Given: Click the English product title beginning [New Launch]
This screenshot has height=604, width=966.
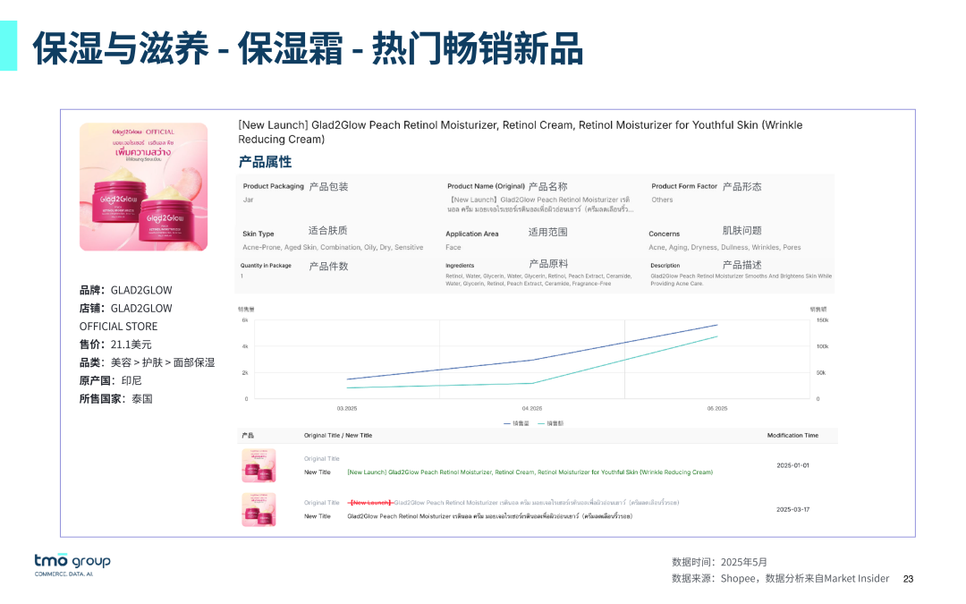Looking at the screenshot, I should pos(520,132).
